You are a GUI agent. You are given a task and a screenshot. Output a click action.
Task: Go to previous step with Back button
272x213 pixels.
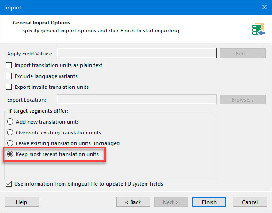click(133, 202)
